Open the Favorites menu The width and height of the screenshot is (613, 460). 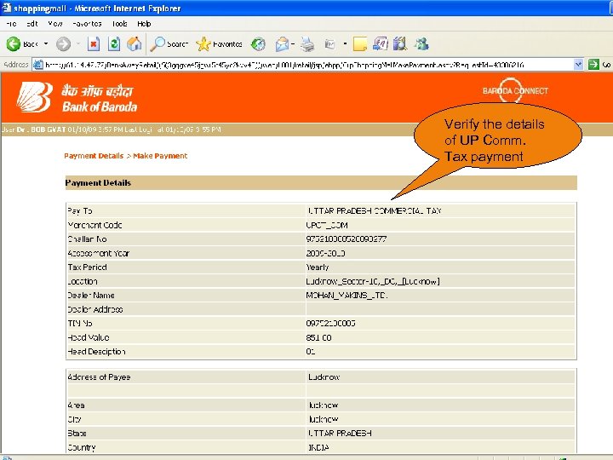tap(87, 24)
